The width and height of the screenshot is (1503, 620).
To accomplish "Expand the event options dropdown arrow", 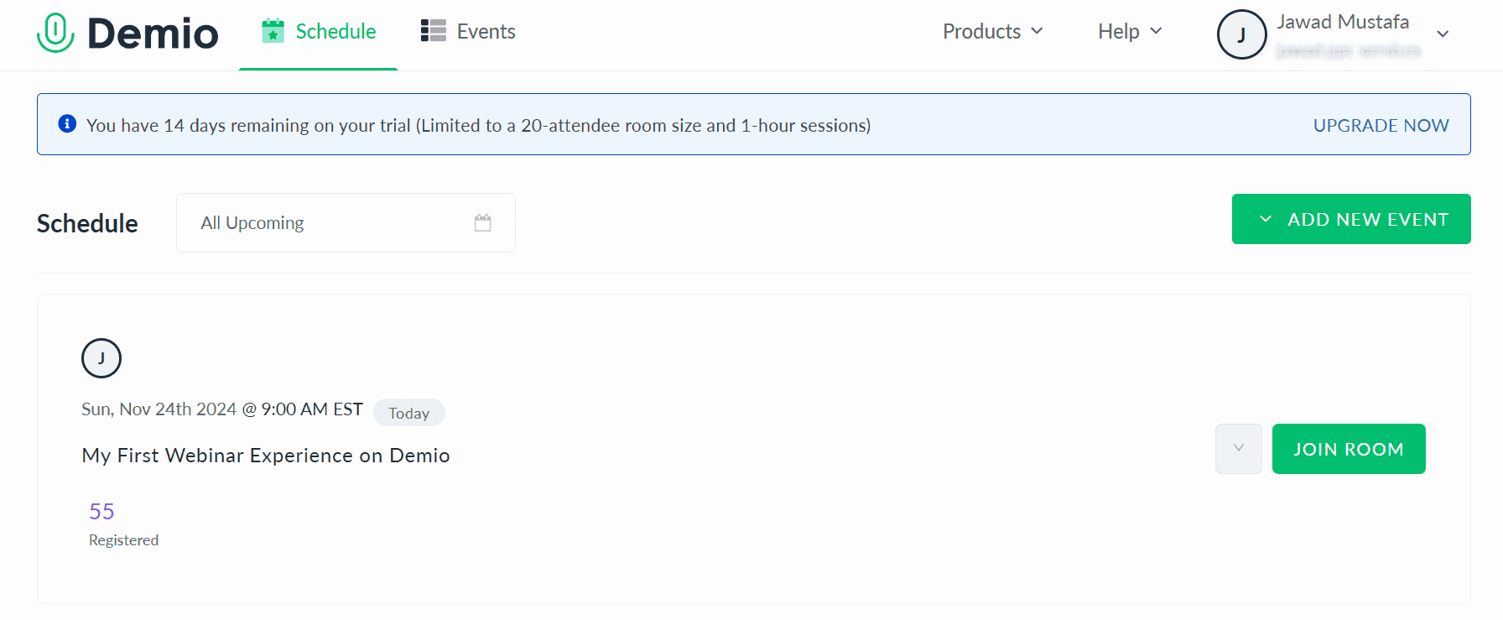I will pos(1239,449).
